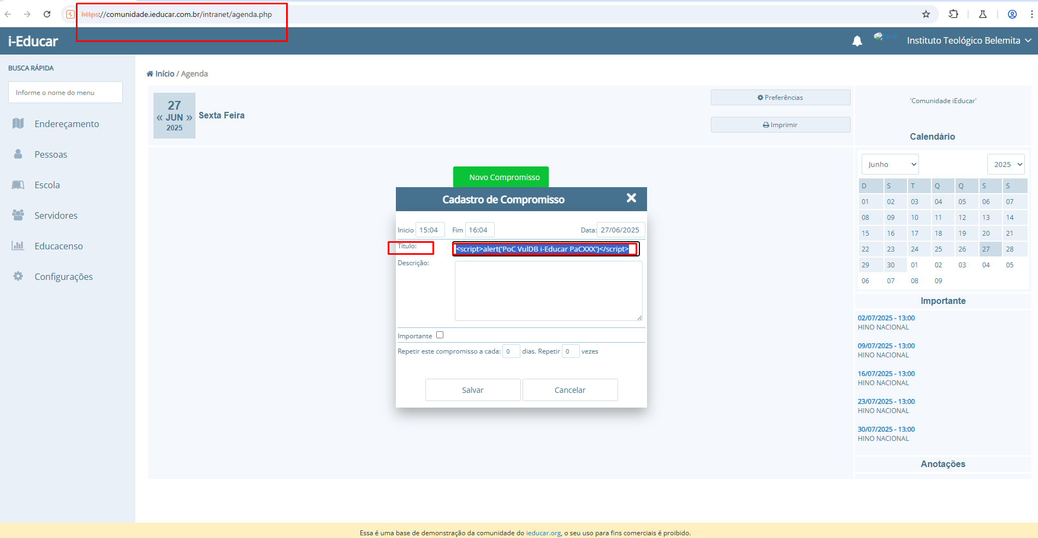The image size is (1038, 538).
Task: Click the Imprimir button
Action: tap(780, 125)
